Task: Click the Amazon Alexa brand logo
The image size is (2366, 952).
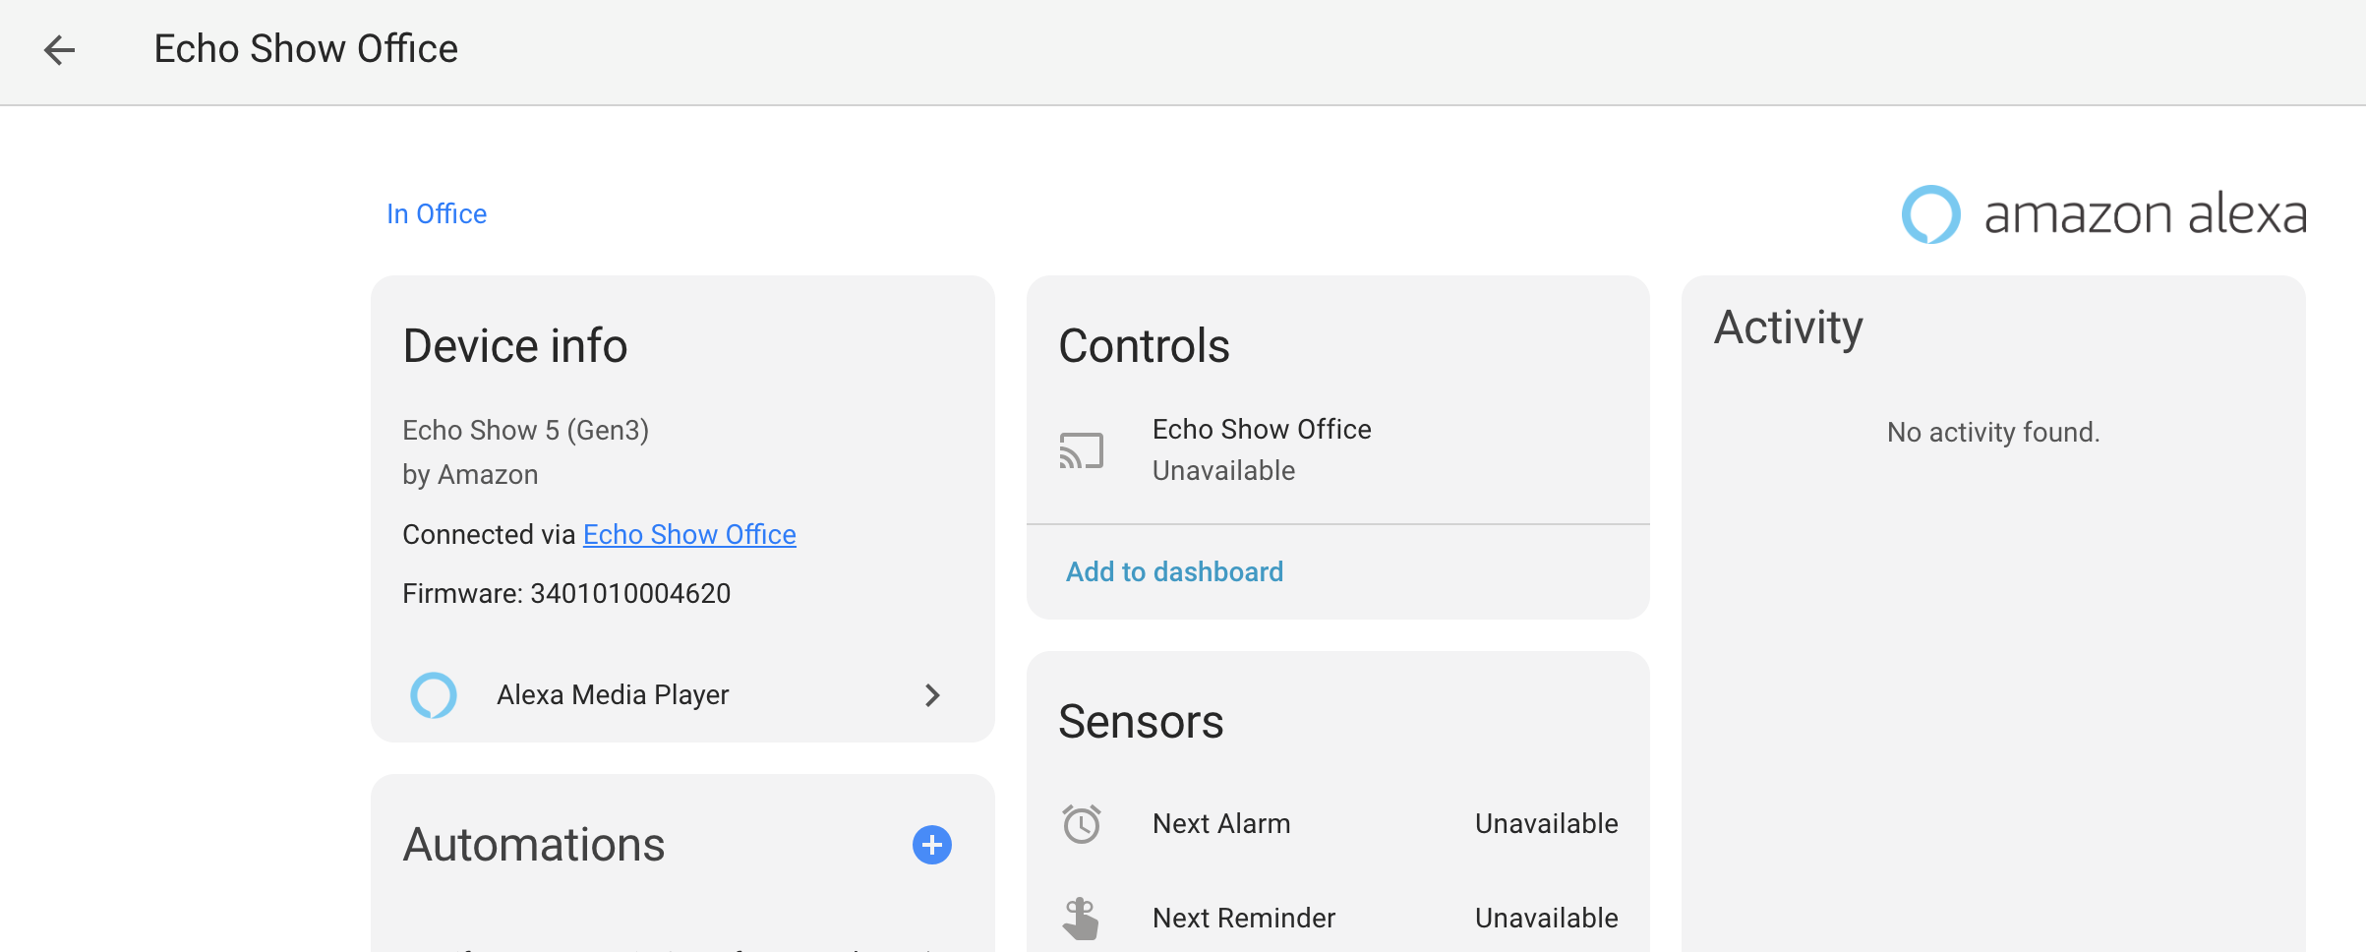Action: [2103, 214]
